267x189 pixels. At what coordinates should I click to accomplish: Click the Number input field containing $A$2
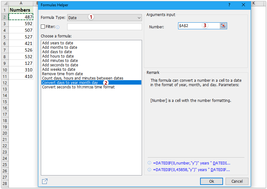coord(198,26)
